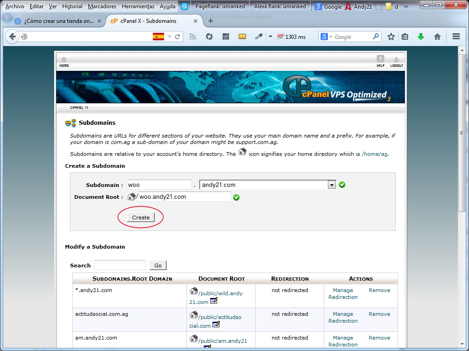This screenshot has width=469, height=351.
Task: Open the hamburger menu
Action: (456, 37)
